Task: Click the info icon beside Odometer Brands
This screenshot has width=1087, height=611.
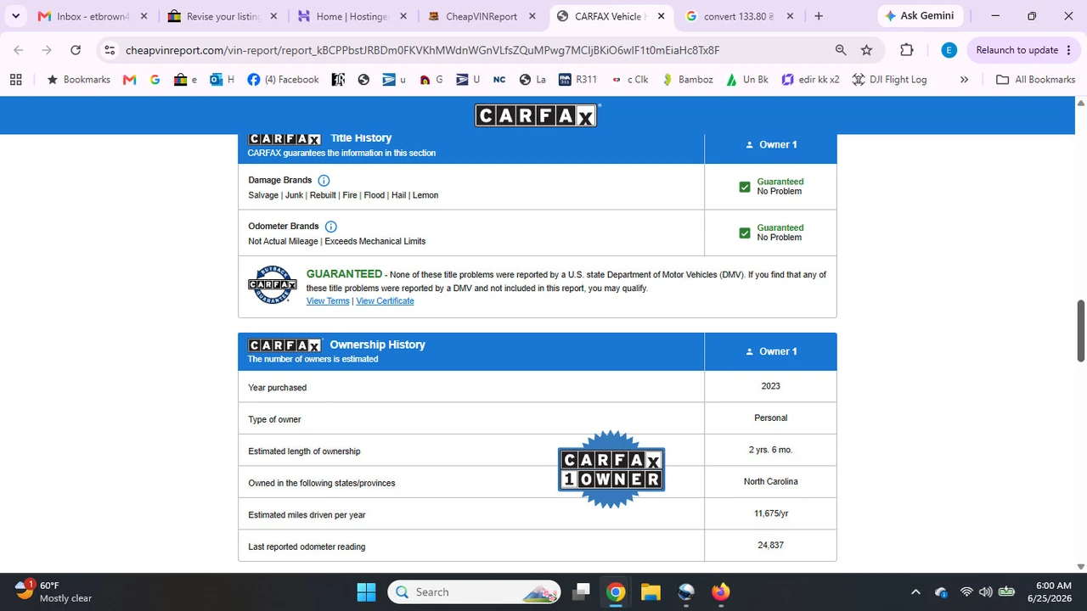Action: (331, 227)
